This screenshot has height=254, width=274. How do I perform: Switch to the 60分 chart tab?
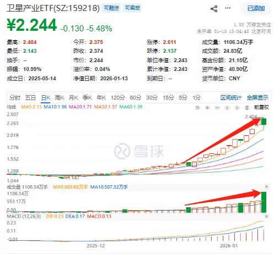coord(136,97)
